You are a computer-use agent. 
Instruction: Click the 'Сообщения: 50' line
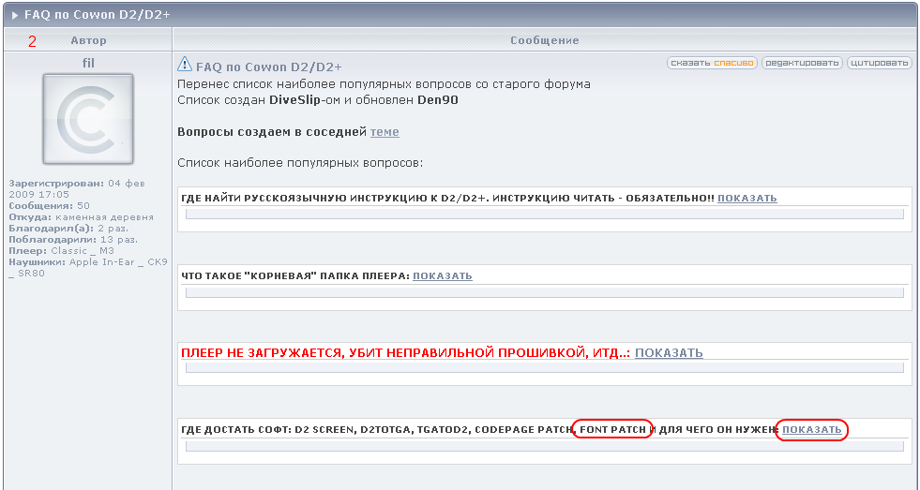[50, 206]
